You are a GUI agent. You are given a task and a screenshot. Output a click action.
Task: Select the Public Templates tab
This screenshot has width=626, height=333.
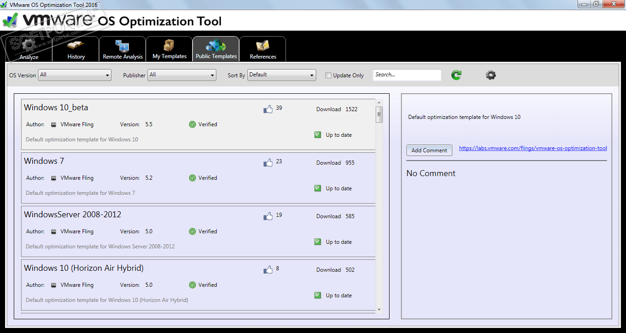[216, 49]
